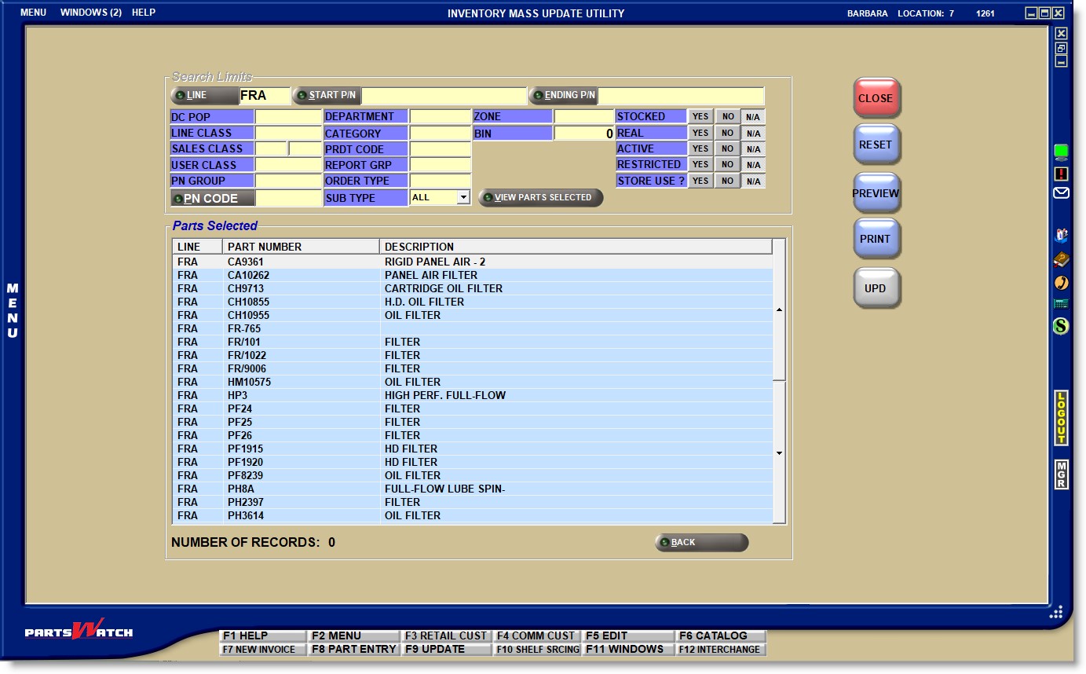Click the VIEW PARTS SELECTED button

541,198
